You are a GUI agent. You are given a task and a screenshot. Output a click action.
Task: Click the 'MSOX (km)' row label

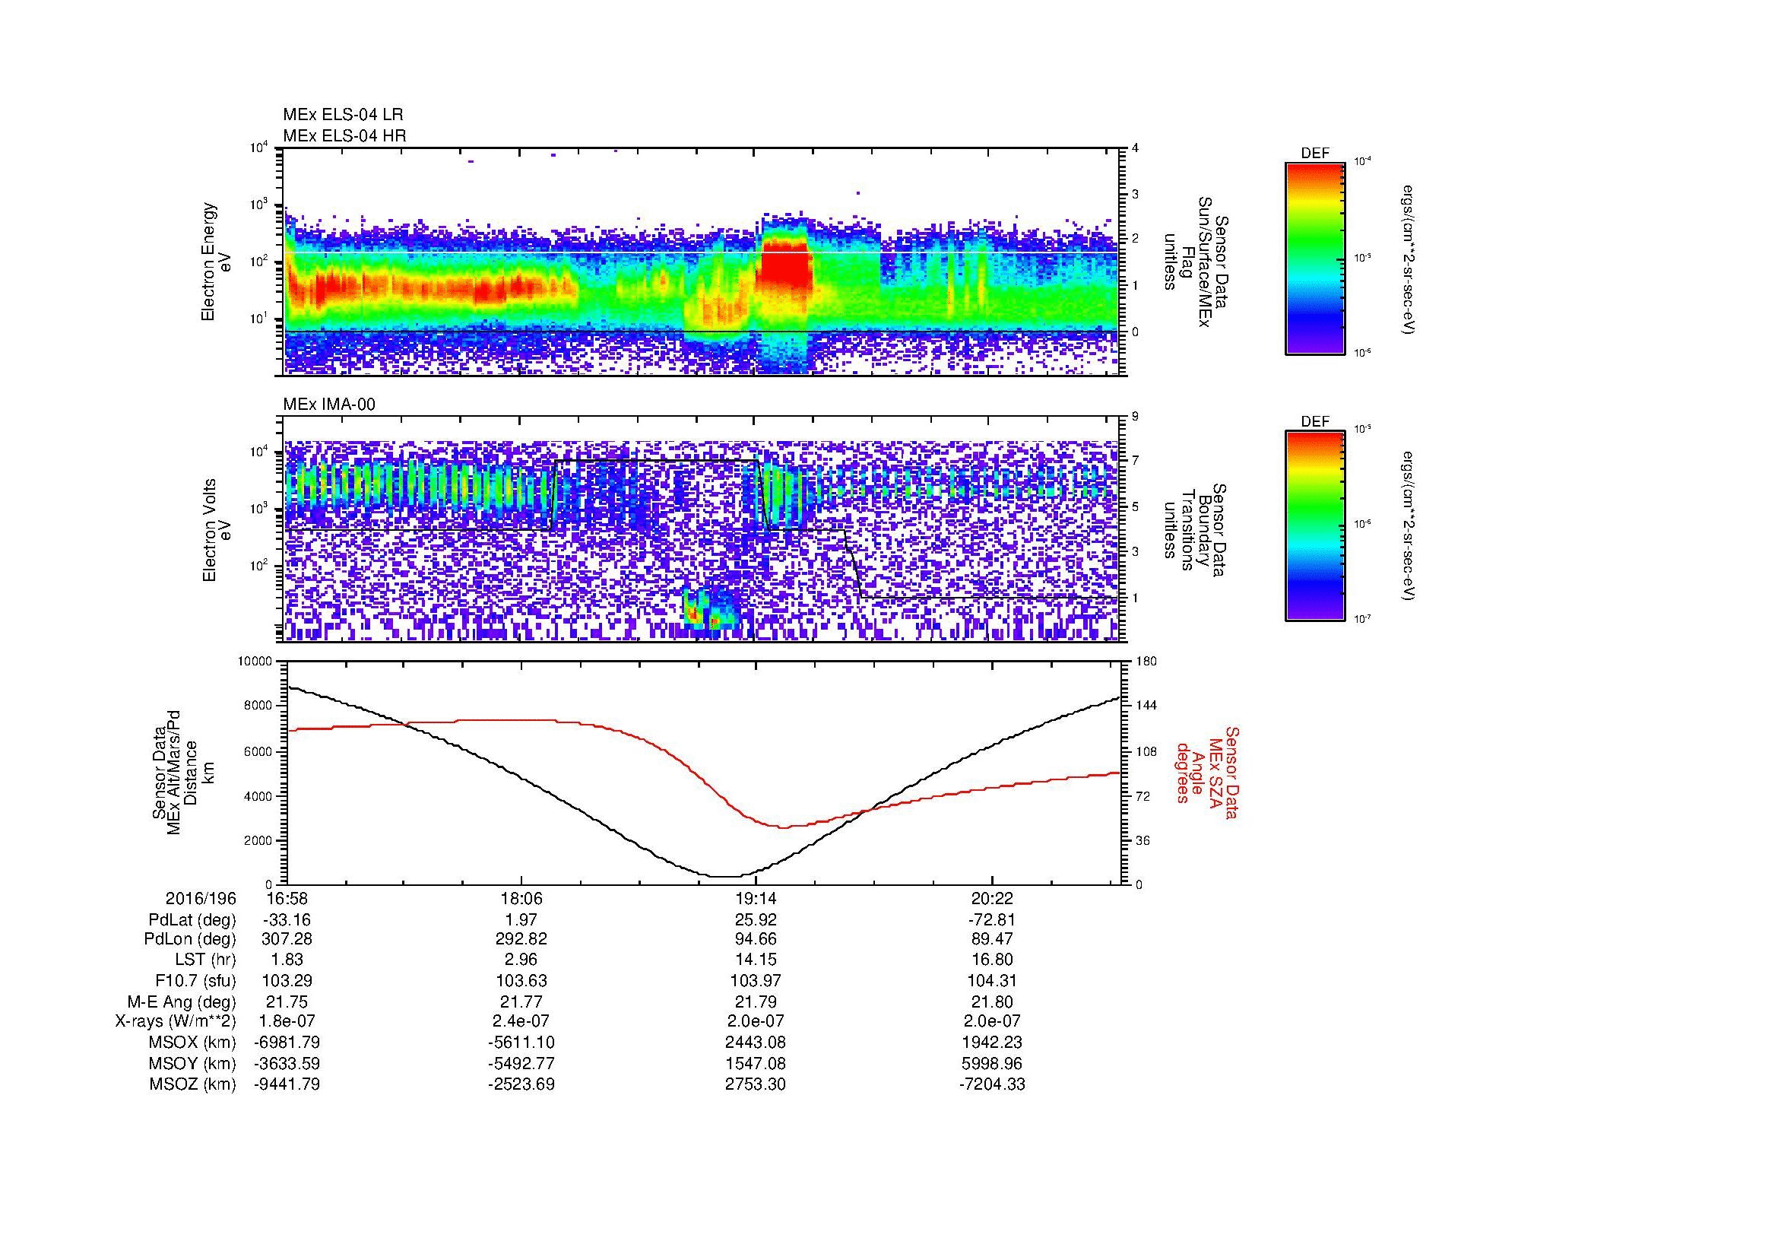pyautogui.click(x=193, y=1043)
